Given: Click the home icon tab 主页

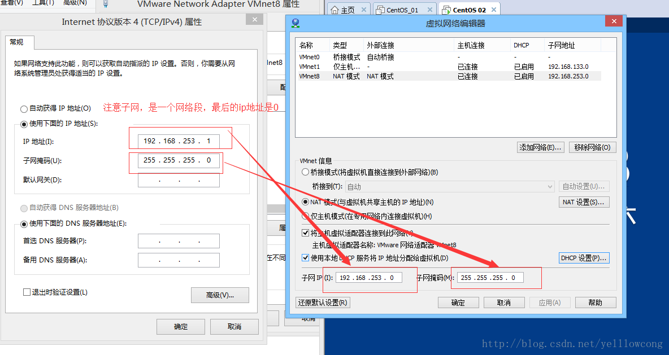Looking at the screenshot, I should tap(343, 10).
